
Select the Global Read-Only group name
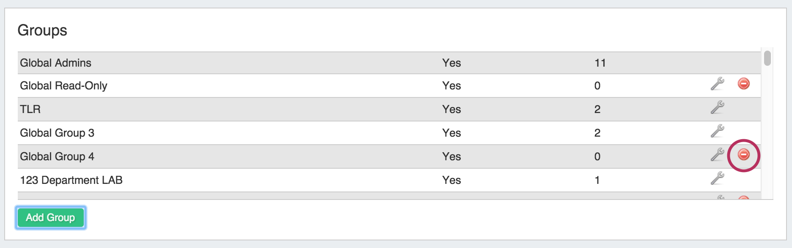63,86
